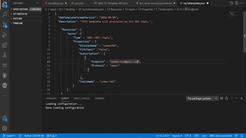Split the editor to the right

coord(237,3)
